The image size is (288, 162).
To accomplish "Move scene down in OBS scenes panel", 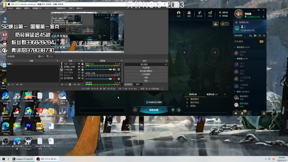I will (x=21, y=85).
